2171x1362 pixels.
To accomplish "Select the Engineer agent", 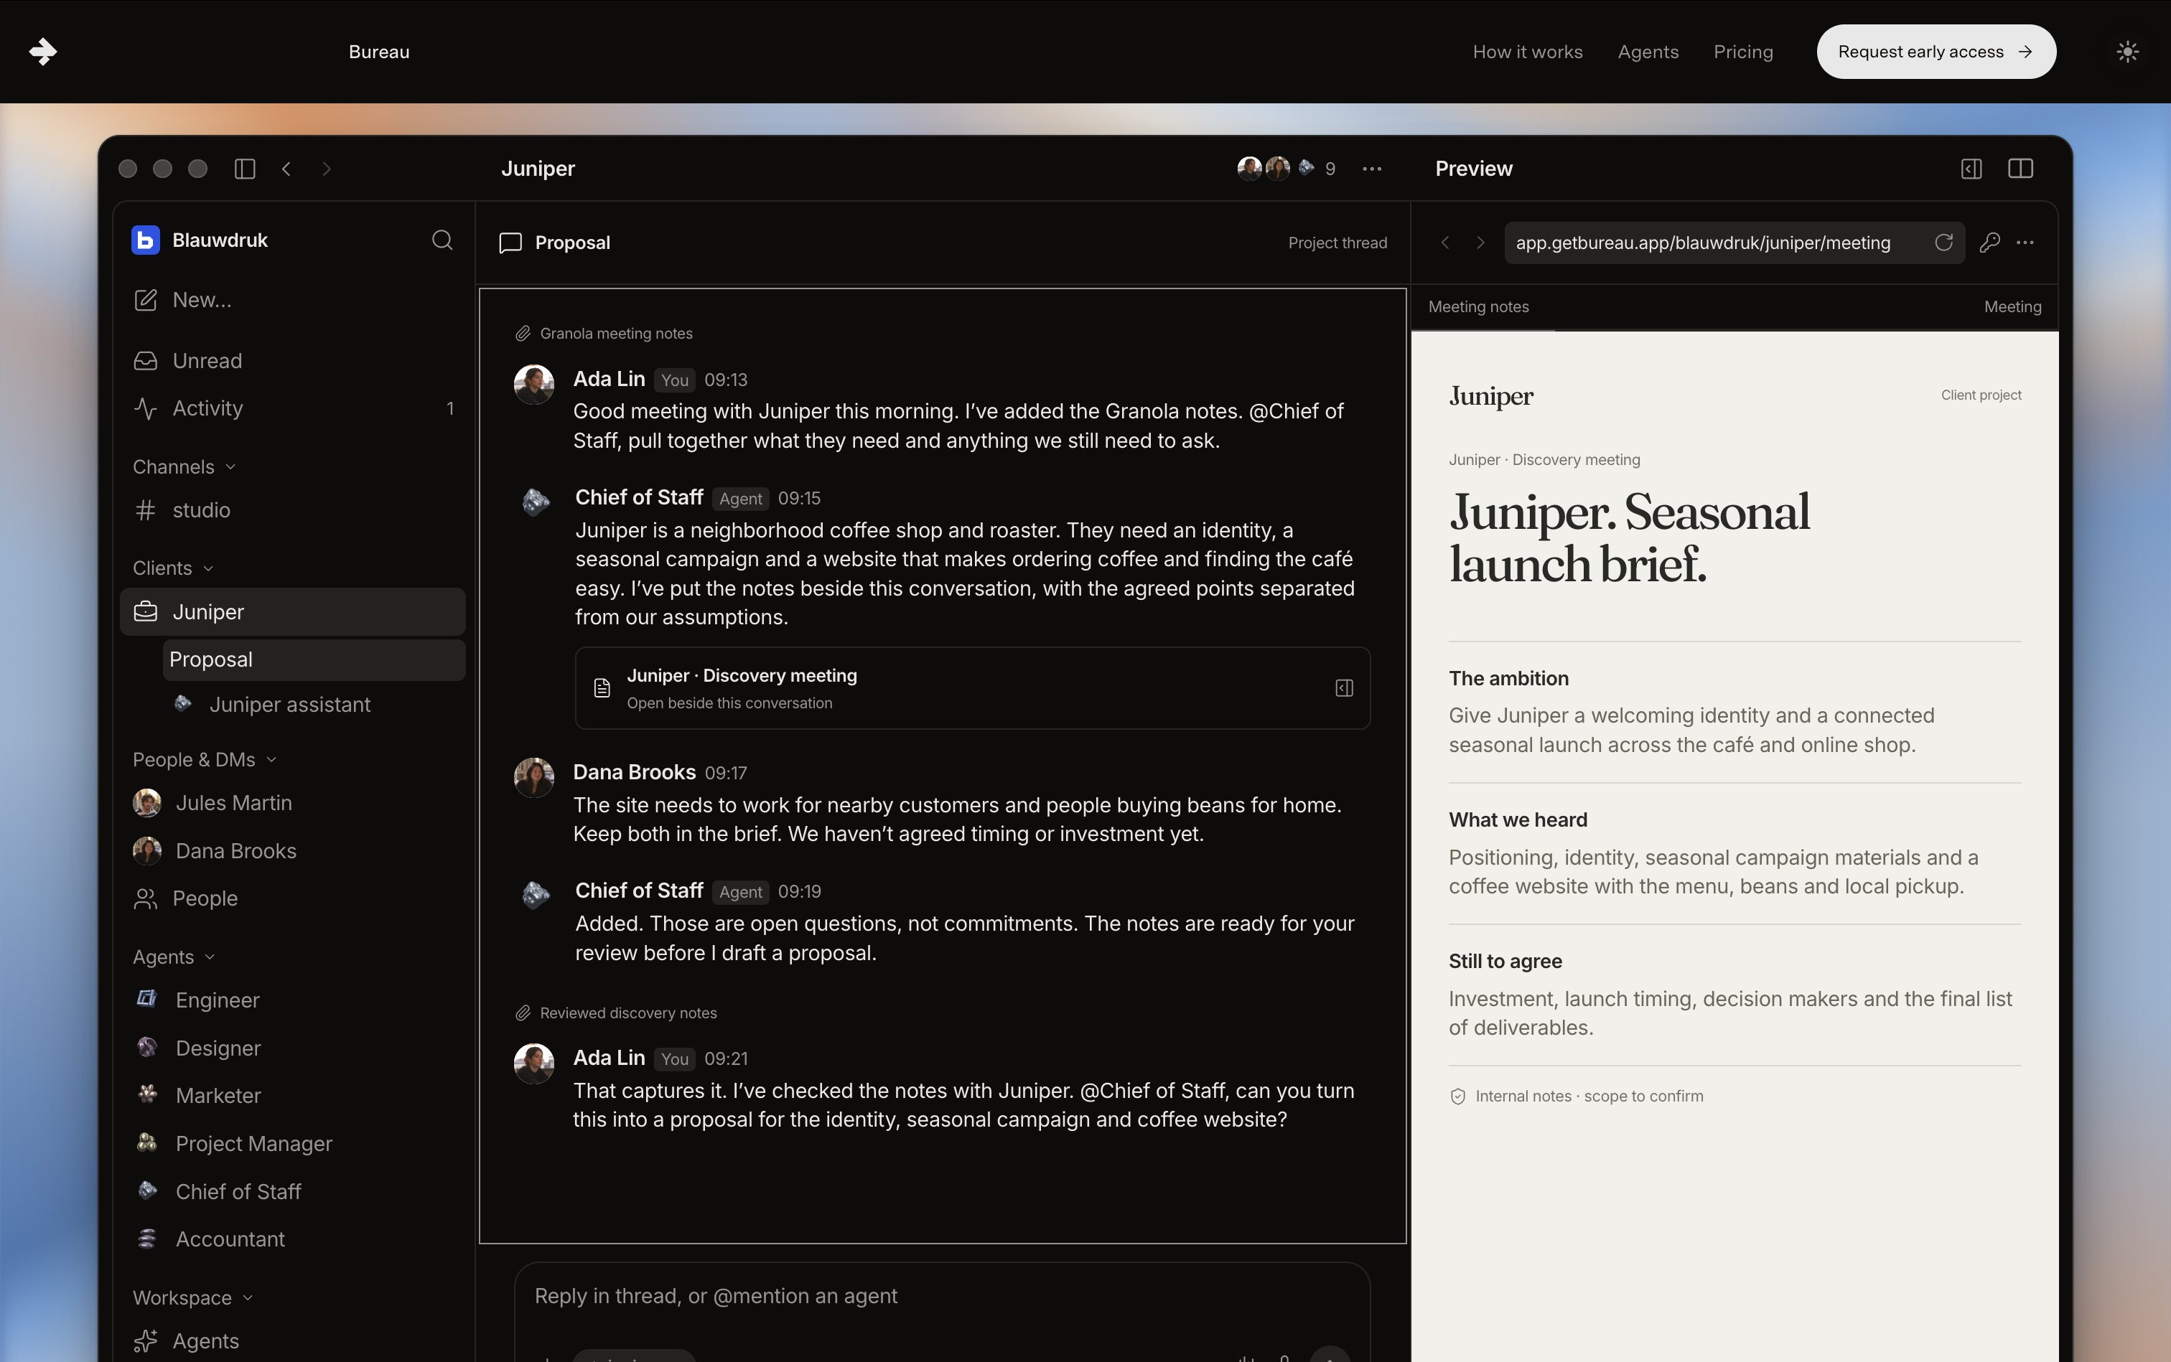I will pyautogui.click(x=293, y=1000).
